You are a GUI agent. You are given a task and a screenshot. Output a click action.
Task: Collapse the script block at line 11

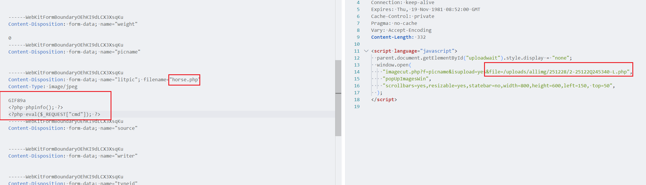pos(366,51)
